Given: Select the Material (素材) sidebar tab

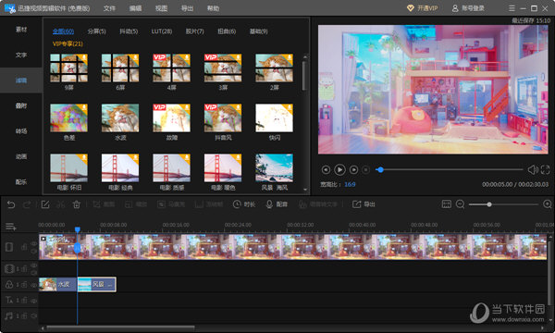Looking at the screenshot, I should coord(21,30).
